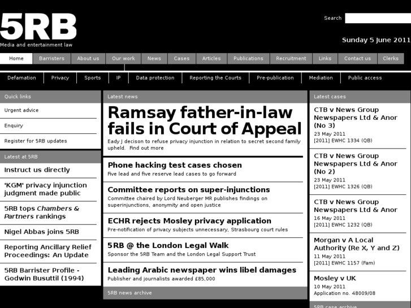Screen dimensions: 411x308
Task: Open Reporting the Courts section
Action: pyautogui.click(x=215, y=78)
